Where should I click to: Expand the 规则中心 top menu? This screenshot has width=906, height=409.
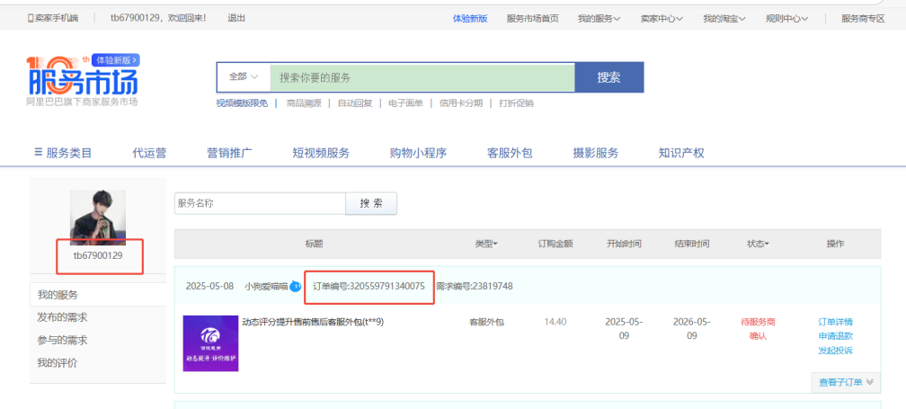point(787,18)
